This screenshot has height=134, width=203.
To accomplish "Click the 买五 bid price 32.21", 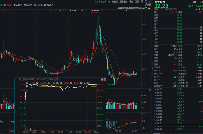I will (x=180, y=42).
